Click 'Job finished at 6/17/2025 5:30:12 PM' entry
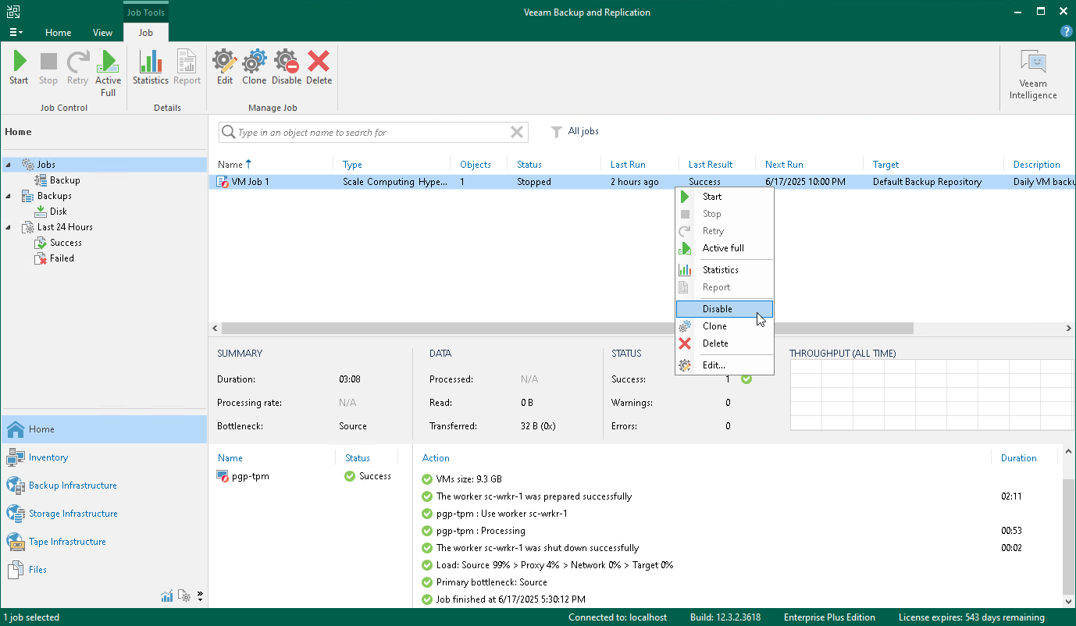Viewport: 1076px width, 626px height. (510, 599)
